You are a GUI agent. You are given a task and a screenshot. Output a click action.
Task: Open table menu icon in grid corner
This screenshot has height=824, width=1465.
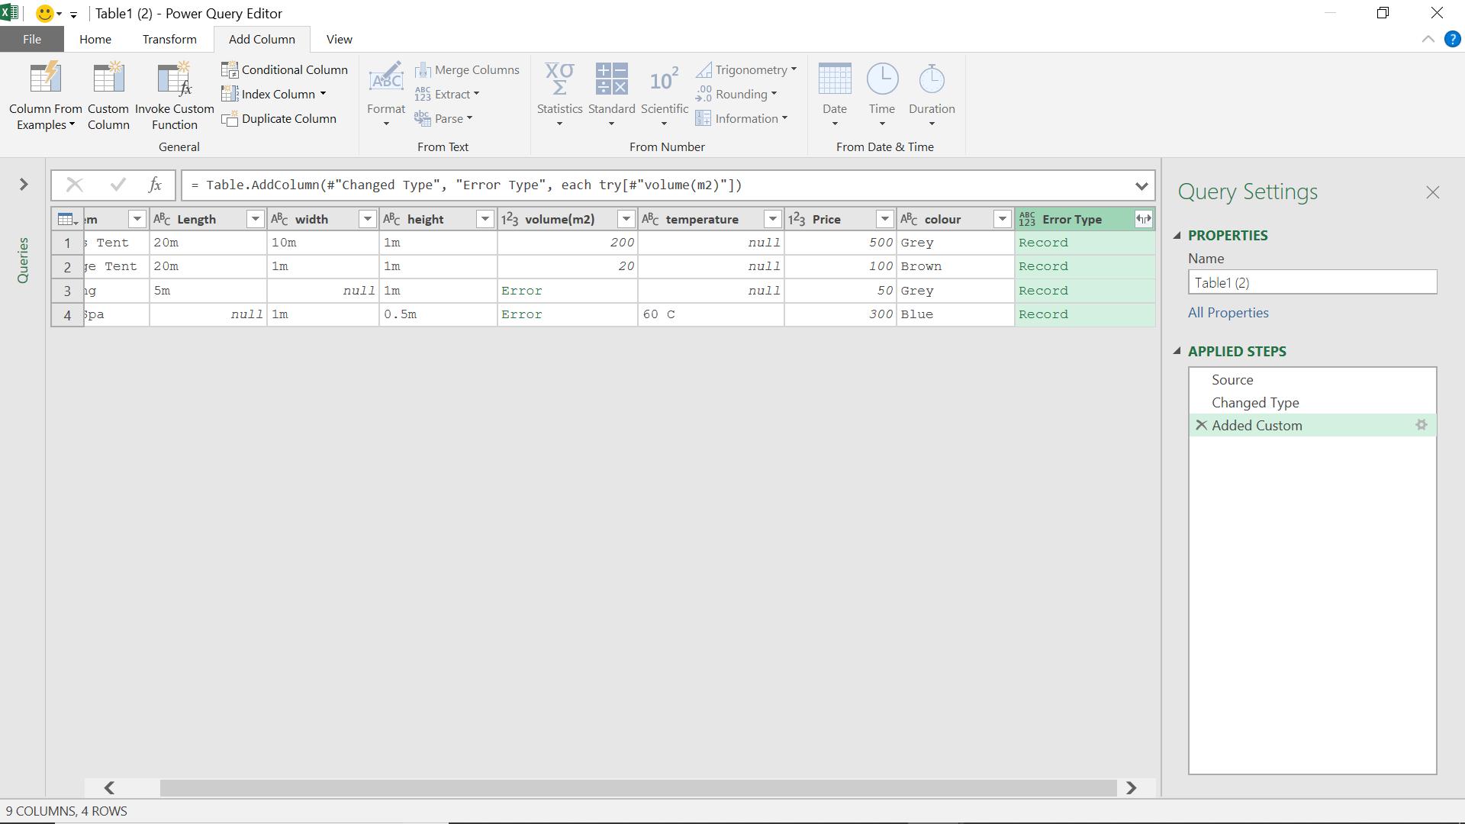coord(67,220)
